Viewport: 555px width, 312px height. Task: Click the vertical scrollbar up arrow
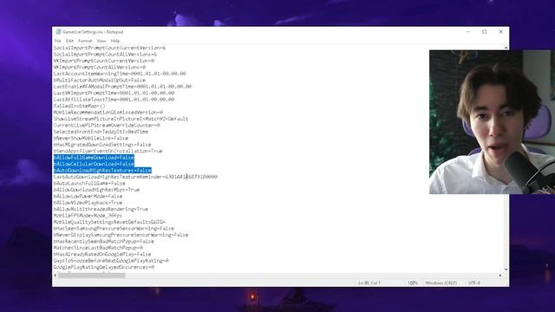(x=506, y=48)
